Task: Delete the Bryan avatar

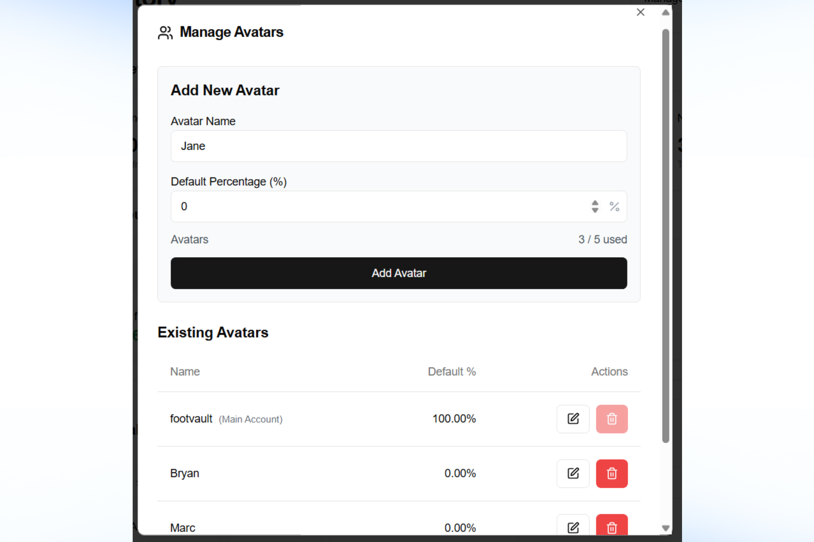Action: tap(612, 473)
